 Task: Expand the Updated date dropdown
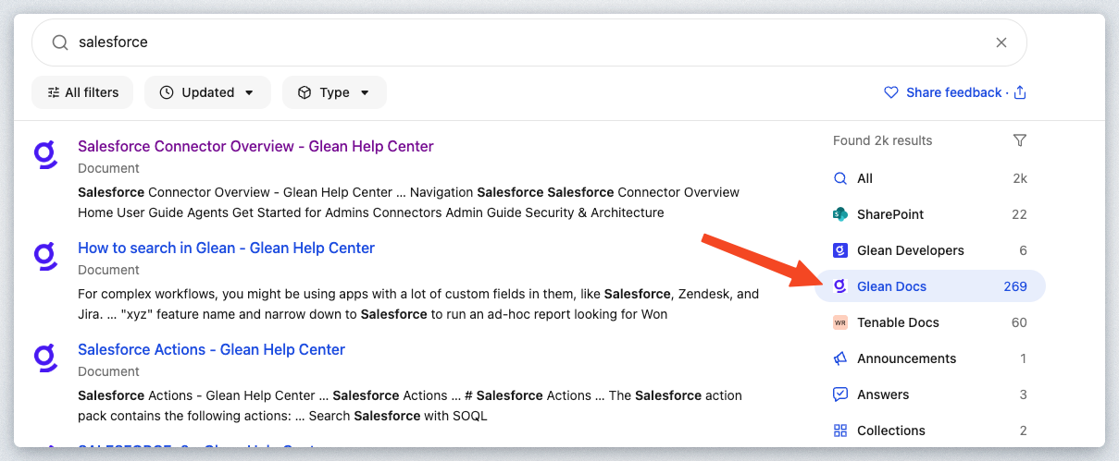click(x=207, y=92)
